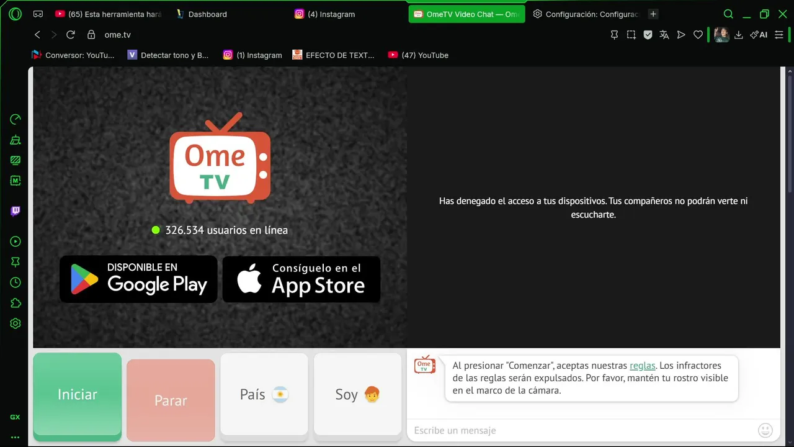Go forward with the forward arrow
Screen dimensions: 794x447
click(x=54, y=35)
